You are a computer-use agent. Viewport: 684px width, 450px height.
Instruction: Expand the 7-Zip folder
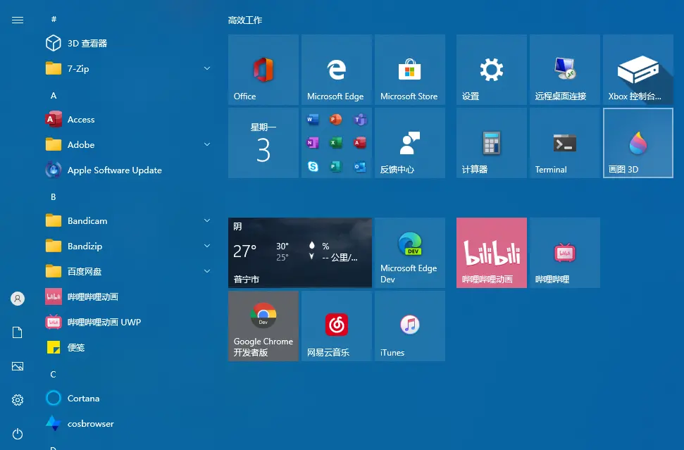point(129,68)
